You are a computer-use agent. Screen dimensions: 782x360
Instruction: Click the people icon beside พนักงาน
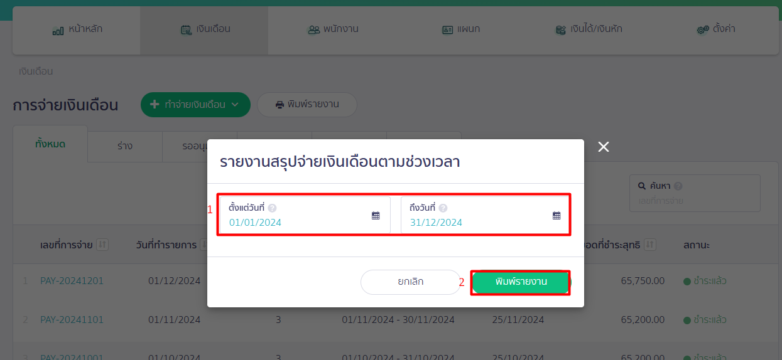(x=313, y=29)
